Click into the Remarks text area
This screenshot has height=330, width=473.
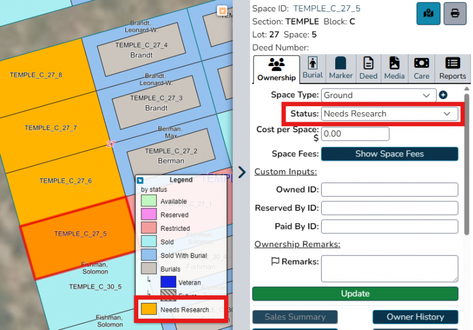390,269
